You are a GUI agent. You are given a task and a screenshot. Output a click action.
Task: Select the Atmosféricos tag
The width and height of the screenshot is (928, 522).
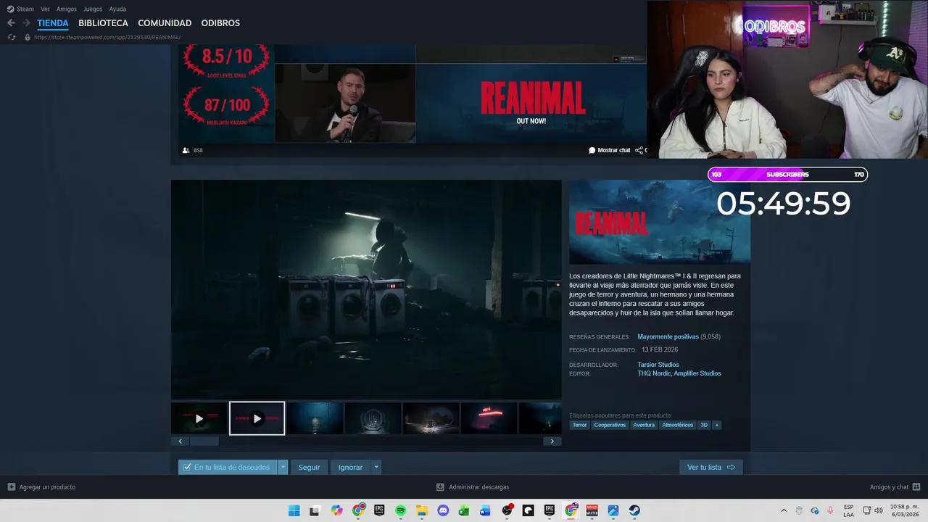(678, 425)
